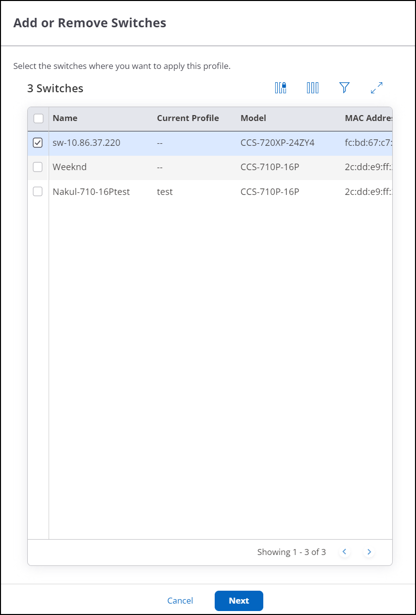
Task: Check the Nakul-710-16Ptest switch
Action: coord(38,191)
